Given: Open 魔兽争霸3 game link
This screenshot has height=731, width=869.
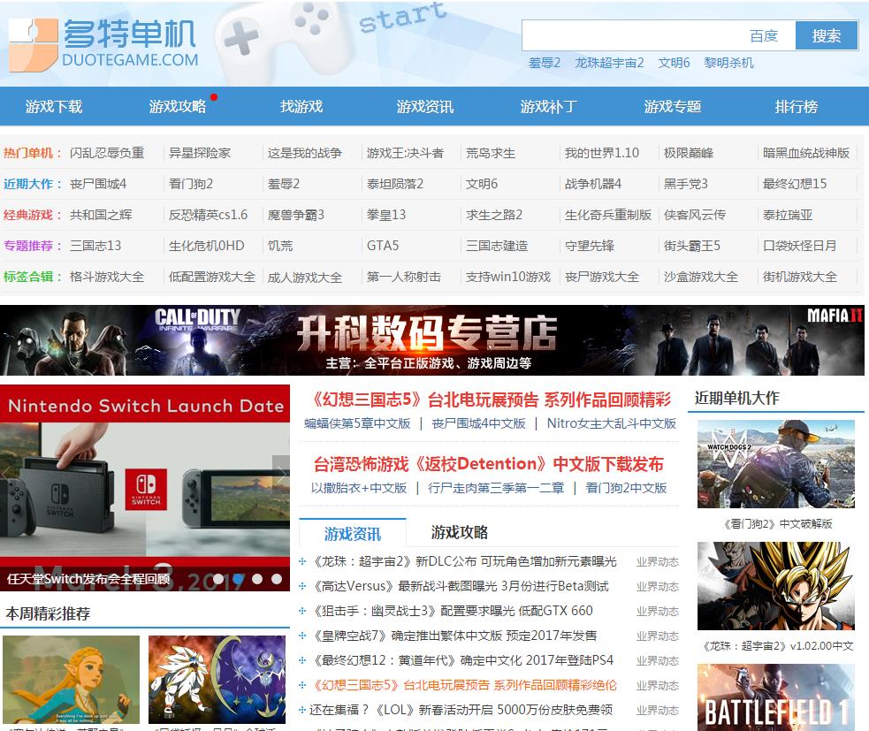Looking at the screenshot, I should [x=296, y=215].
